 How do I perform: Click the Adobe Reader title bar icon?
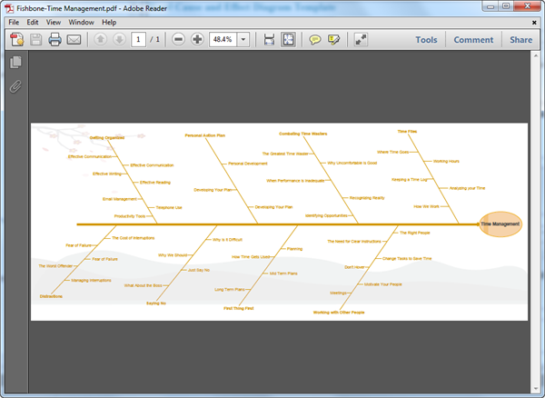coord(10,8)
